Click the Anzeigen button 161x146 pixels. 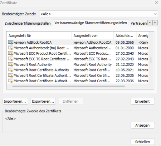(143, 125)
